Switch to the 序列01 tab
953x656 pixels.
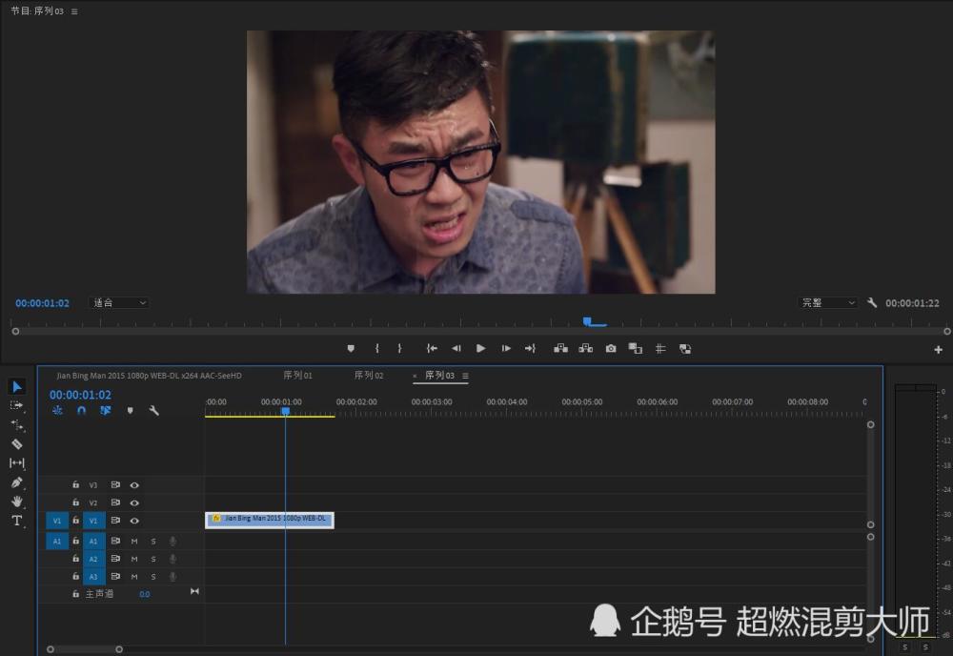coord(297,375)
